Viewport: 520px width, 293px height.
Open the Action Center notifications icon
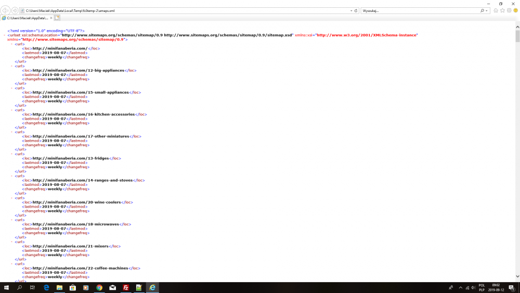(512, 288)
